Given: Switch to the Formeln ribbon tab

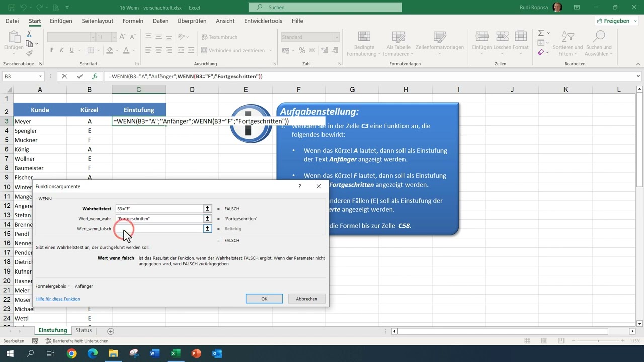Looking at the screenshot, I should [133, 21].
